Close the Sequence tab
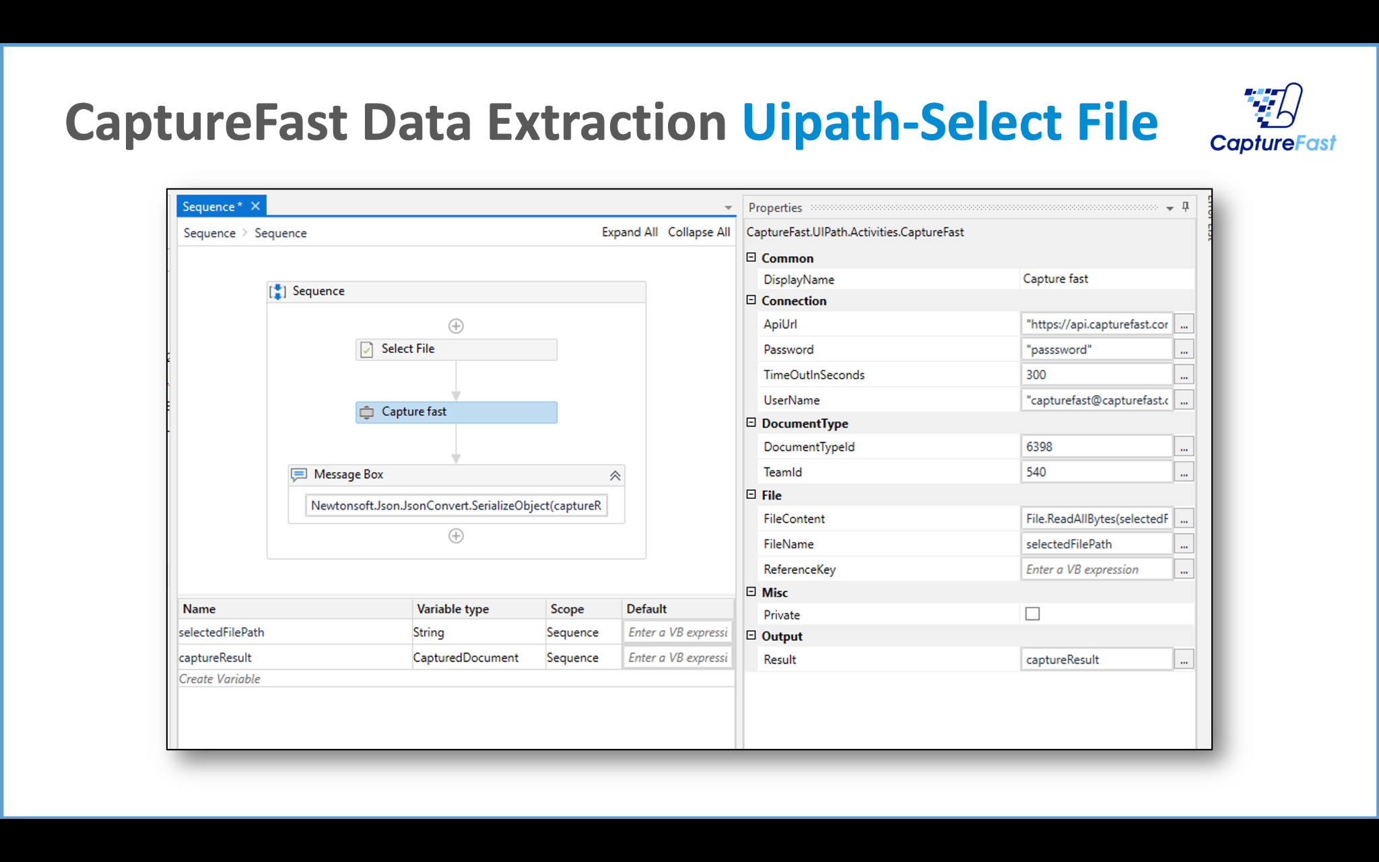Image resolution: width=1379 pixels, height=862 pixels. click(255, 206)
